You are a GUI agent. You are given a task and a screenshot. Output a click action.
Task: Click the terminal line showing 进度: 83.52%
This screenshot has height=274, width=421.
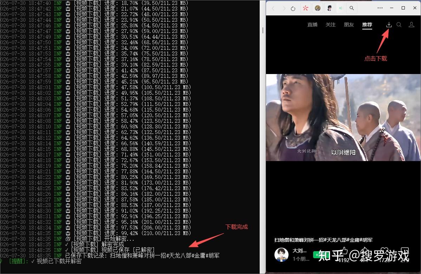click(95, 188)
